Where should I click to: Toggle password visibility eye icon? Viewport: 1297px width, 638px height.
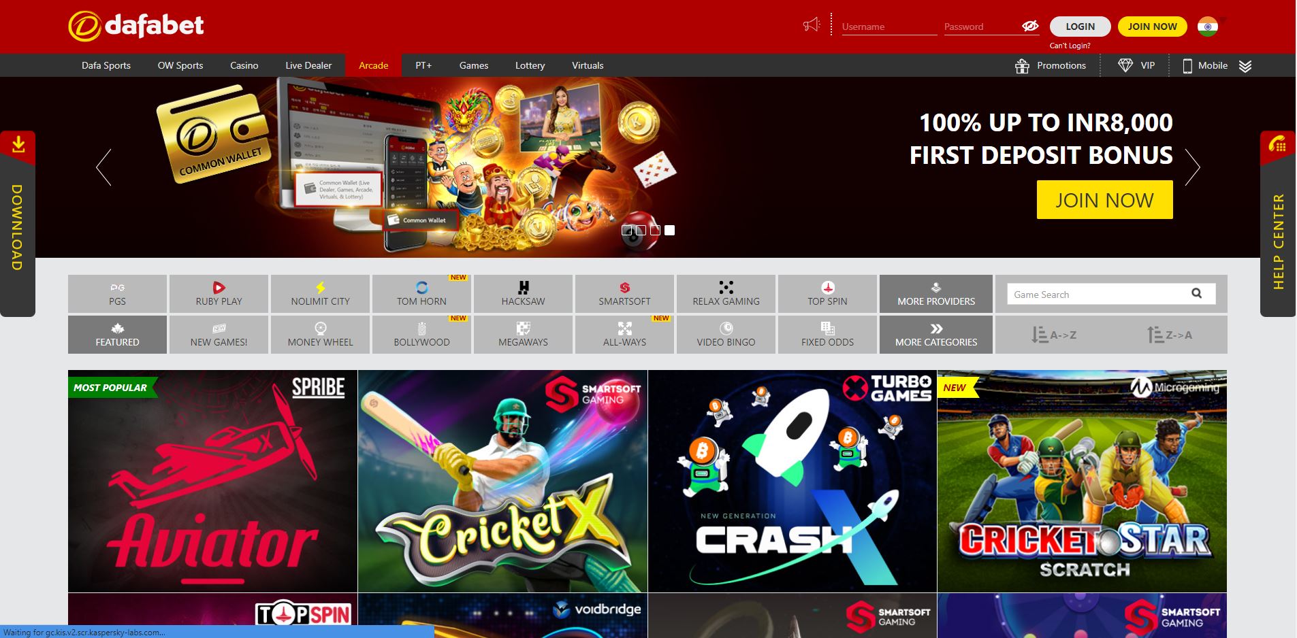click(1030, 26)
